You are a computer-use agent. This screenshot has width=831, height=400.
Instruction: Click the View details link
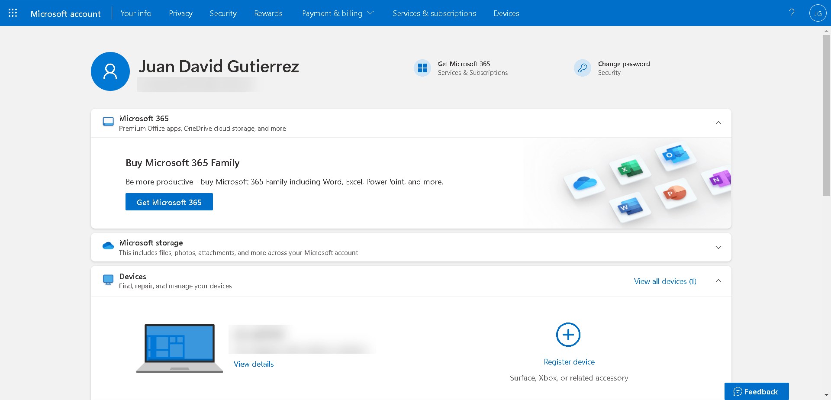pos(254,364)
